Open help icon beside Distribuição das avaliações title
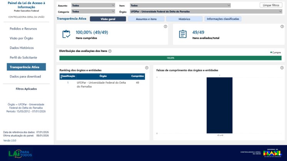The image size is (287, 161). click(x=110, y=51)
